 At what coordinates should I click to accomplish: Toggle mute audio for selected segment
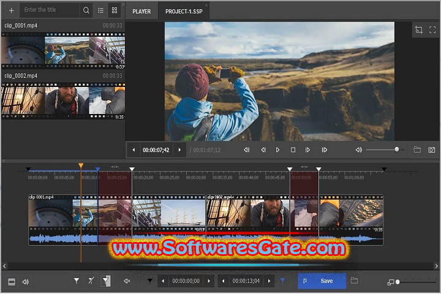tap(127, 281)
